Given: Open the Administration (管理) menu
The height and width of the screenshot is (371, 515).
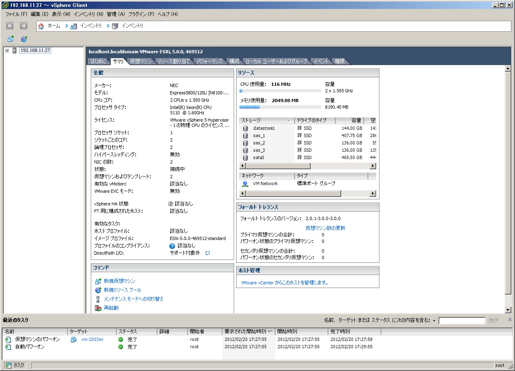Looking at the screenshot, I should (116, 14).
